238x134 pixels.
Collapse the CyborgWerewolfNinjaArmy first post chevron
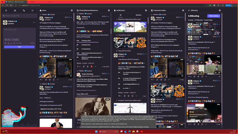pyautogui.click(x=109, y=16)
